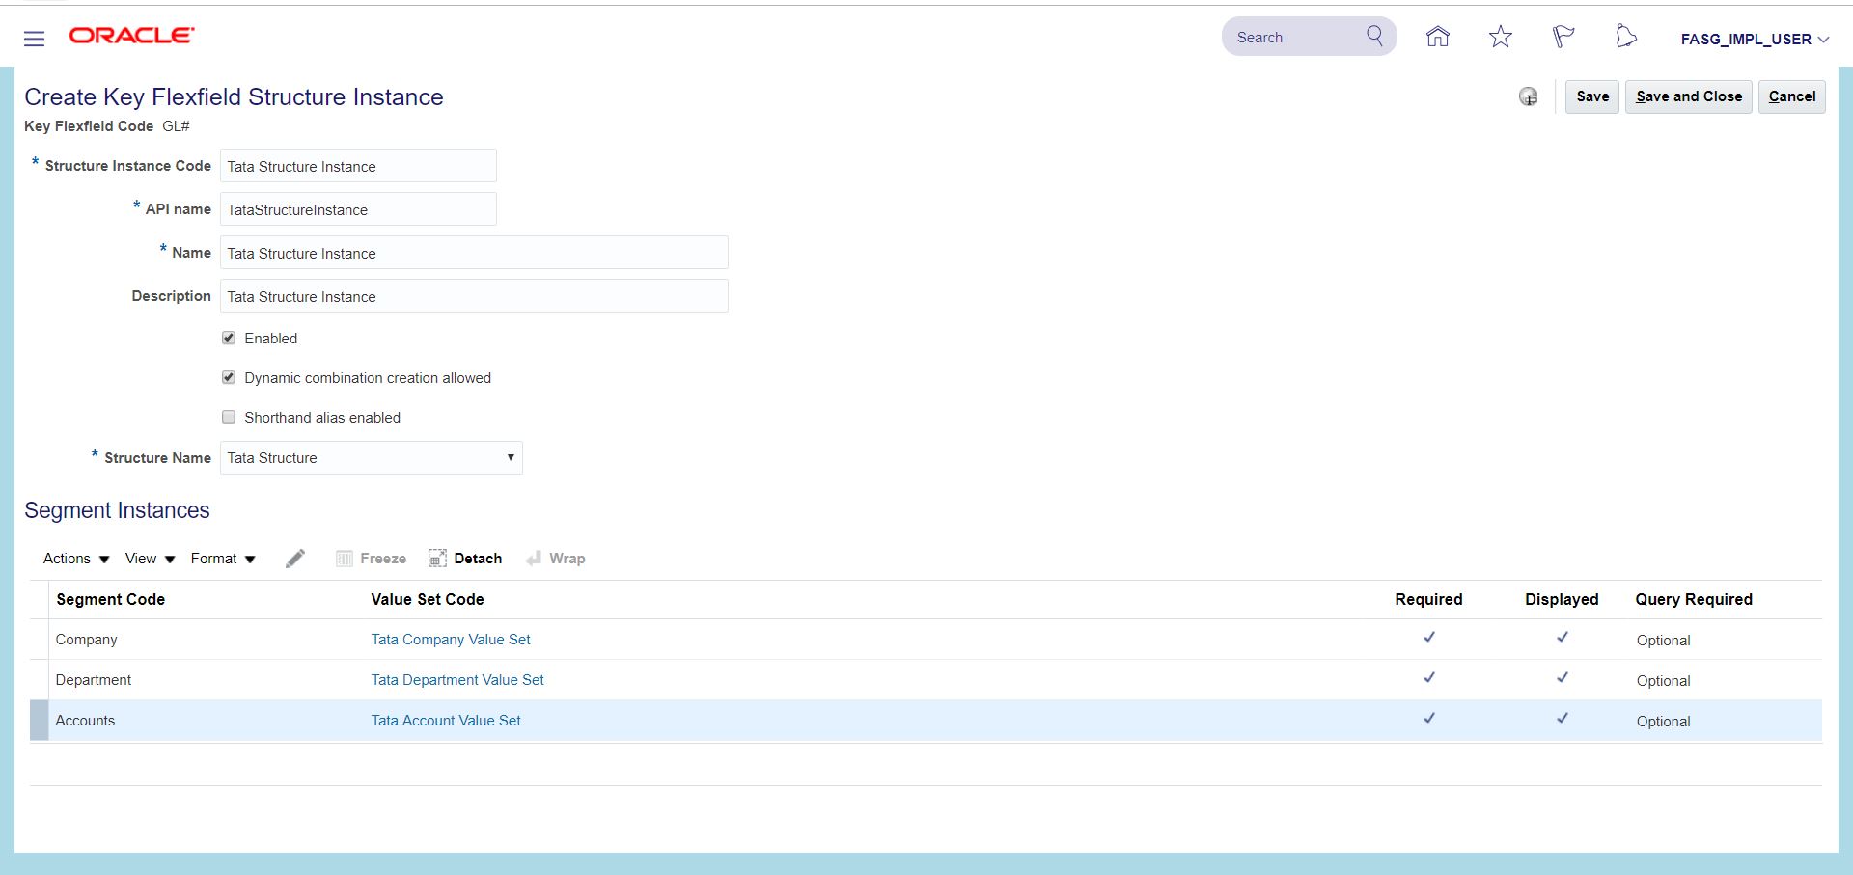The image size is (1853, 875).
Task: Open the Format dropdown menu
Action: coord(223,559)
